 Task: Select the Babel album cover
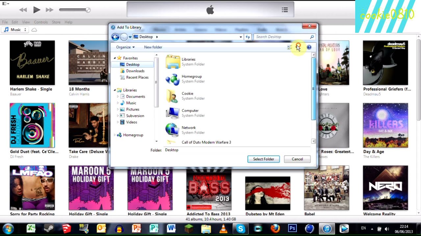coord(327,188)
